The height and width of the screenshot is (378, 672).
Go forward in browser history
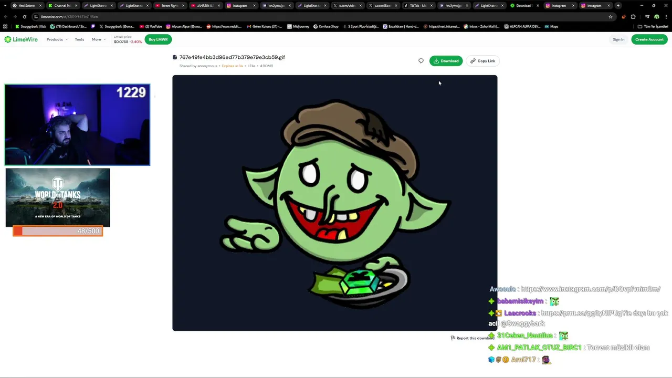[x=15, y=17]
